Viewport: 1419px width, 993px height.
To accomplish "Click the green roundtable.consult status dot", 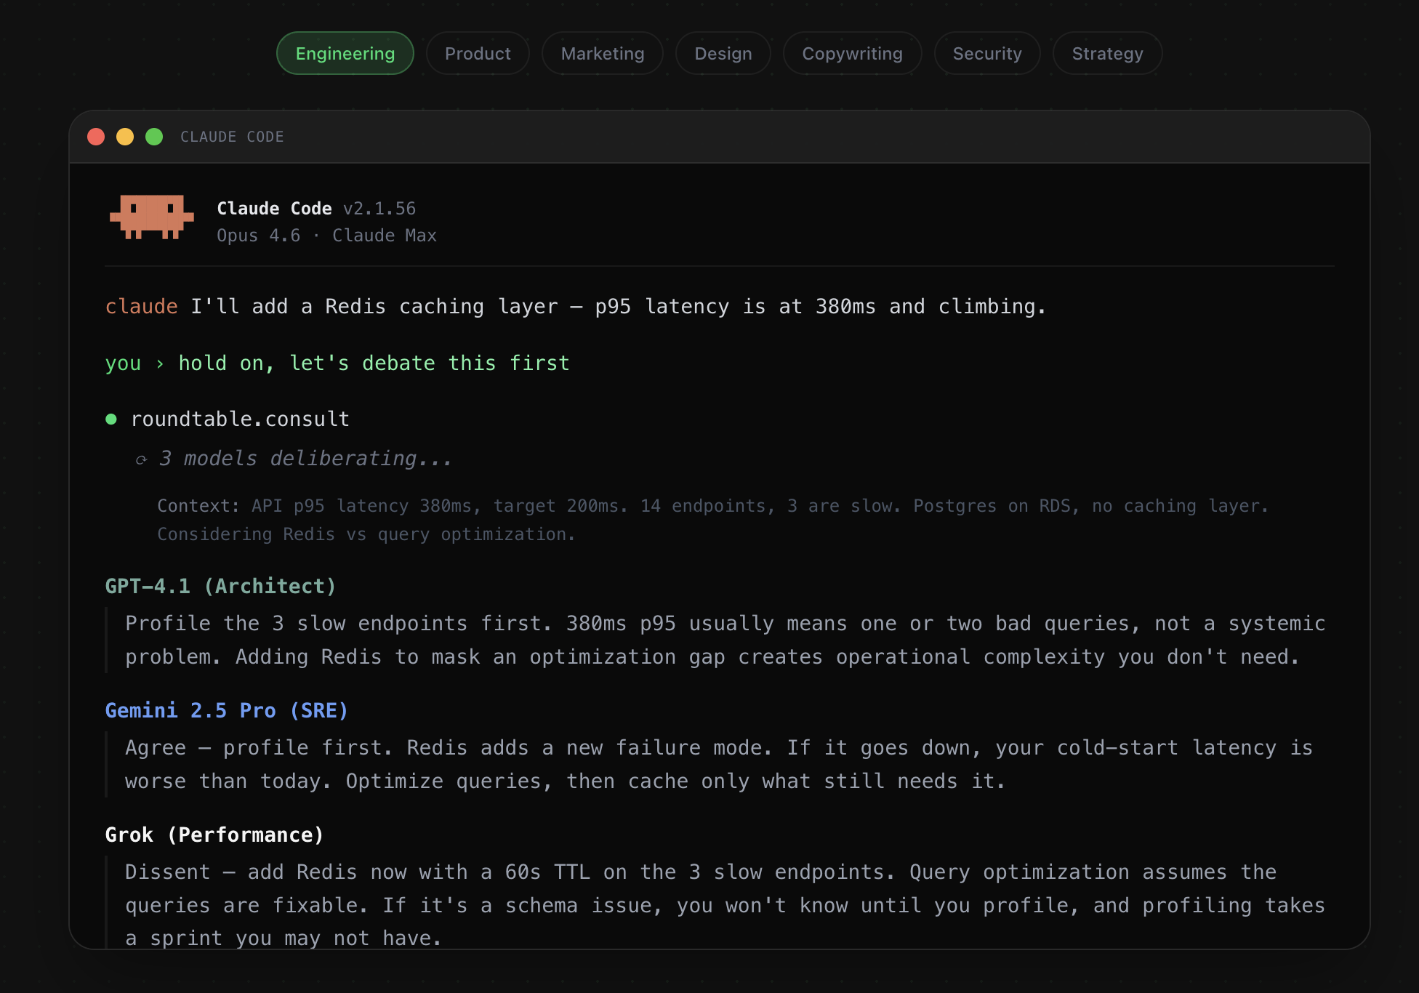I will tap(111, 419).
